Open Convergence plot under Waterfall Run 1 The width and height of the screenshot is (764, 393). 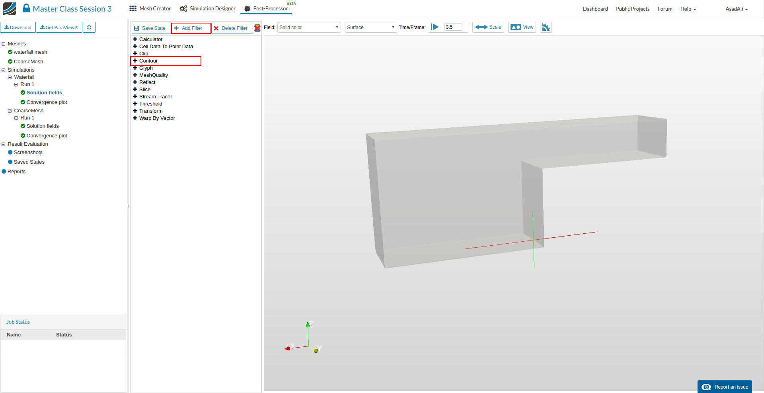[x=47, y=102]
